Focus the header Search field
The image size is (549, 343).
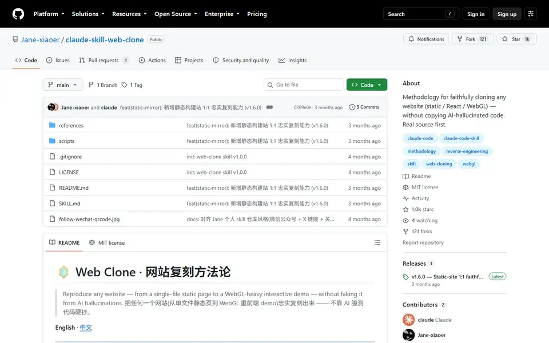421,14
